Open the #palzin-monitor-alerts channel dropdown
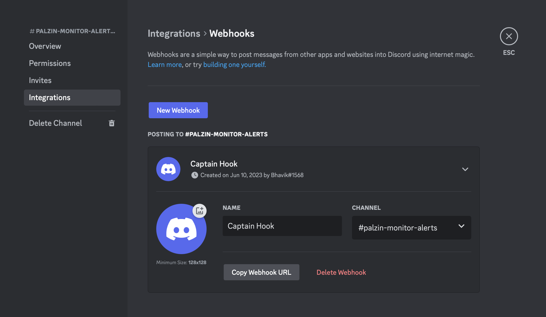This screenshot has height=317, width=546. (x=411, y=227)
